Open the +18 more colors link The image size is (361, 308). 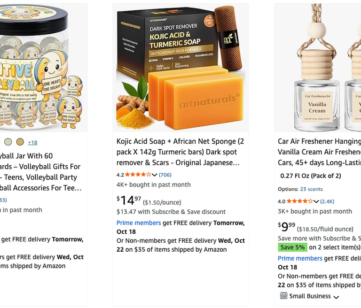pos(32,142)
